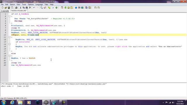Viewport: 187px width, 105px height.
Task: Click 'MsgBox, I has a %auto%' line
Action: click(x=23, y=58)
